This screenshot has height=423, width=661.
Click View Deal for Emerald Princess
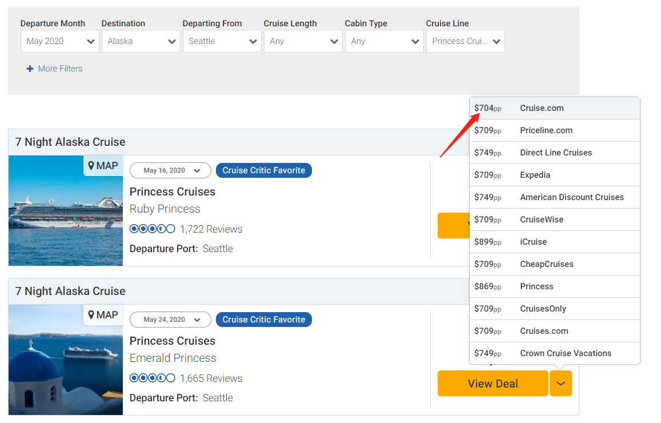pyautogui.click(x=493, y=384)
